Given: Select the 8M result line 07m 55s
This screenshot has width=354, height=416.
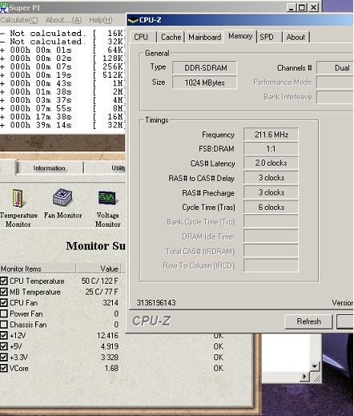Looking at the screenshot, I should tap(62, 108).
